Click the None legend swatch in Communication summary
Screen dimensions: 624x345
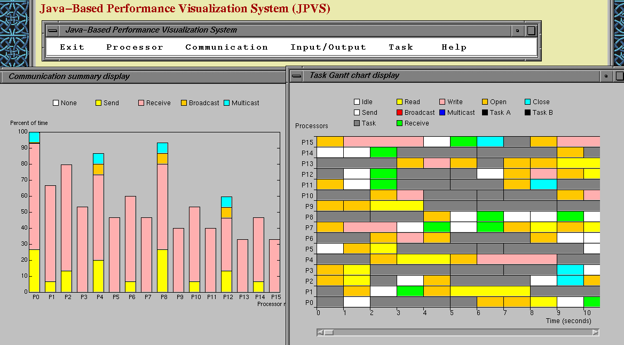pyautogui.click(x=56, y=103)
